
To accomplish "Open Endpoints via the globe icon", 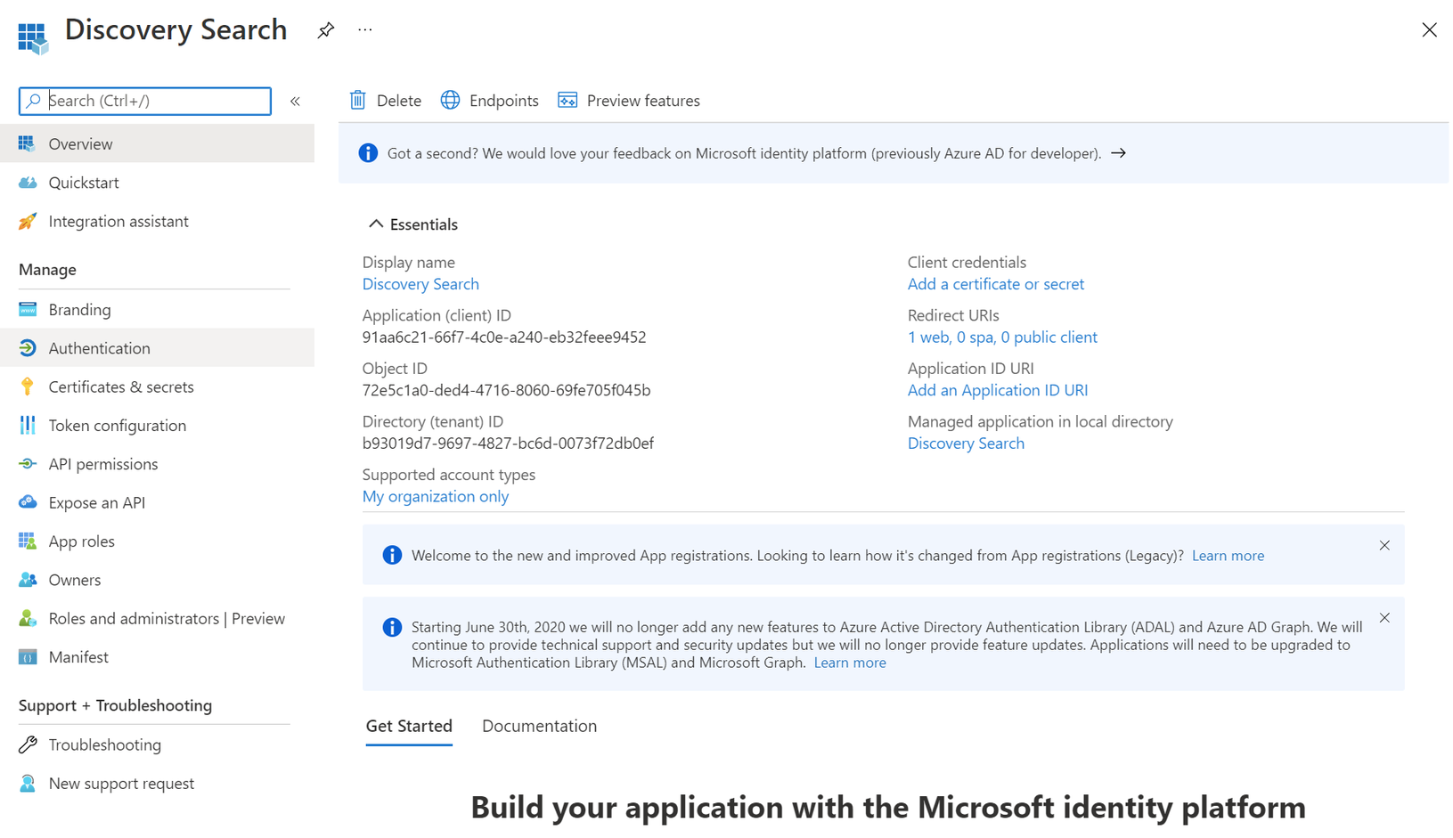I will (x=451, y=101).
